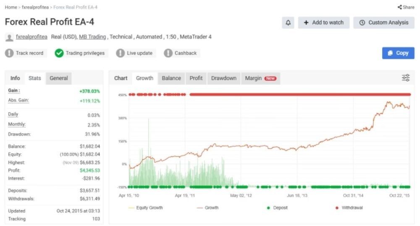Click the Cashback status icon

168,53
